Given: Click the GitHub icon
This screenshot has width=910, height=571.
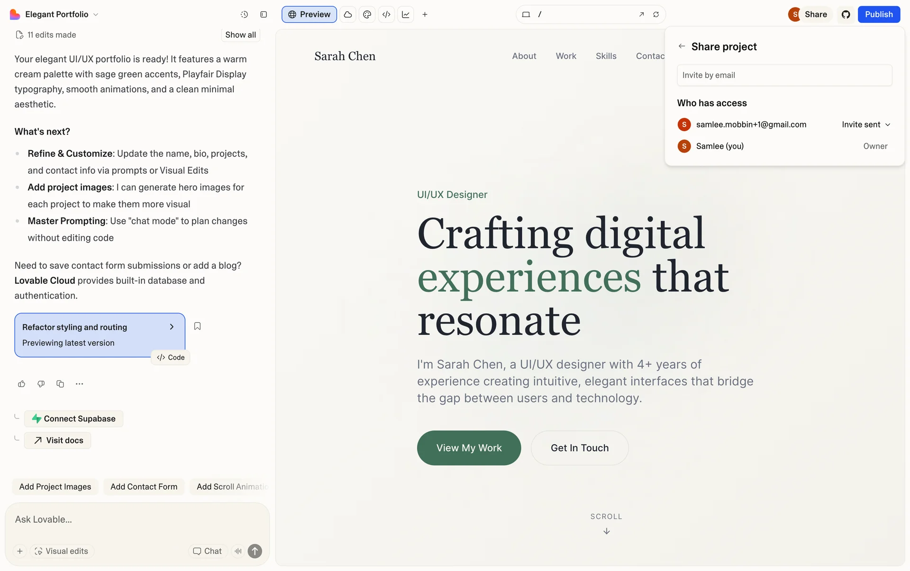Looking at the screenshot, I should pyautogui.click(x=846, y=14).
